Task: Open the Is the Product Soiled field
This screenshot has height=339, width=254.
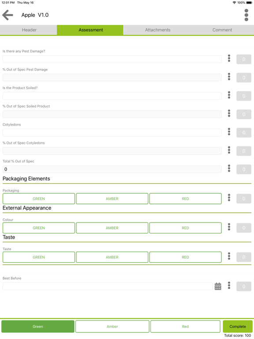Action: click(x=112, y=96)
